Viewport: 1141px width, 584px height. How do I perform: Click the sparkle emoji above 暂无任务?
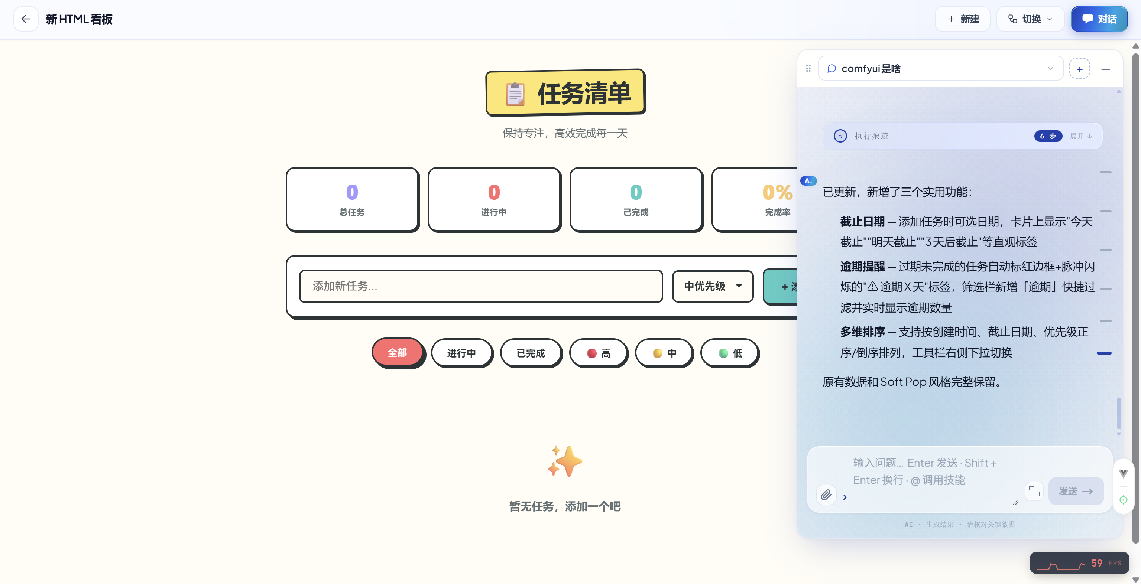pos(564,460)
